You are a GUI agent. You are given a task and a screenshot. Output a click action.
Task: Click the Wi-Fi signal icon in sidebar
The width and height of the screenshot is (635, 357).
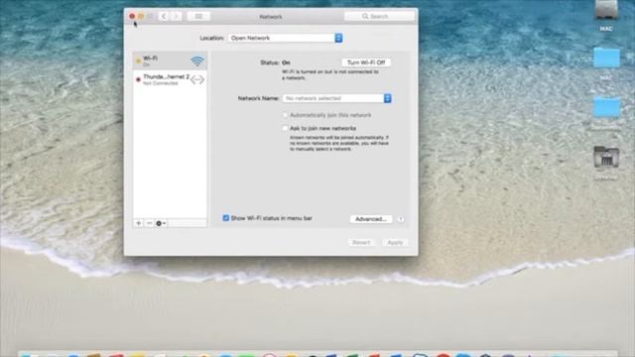tap(197, 61)
